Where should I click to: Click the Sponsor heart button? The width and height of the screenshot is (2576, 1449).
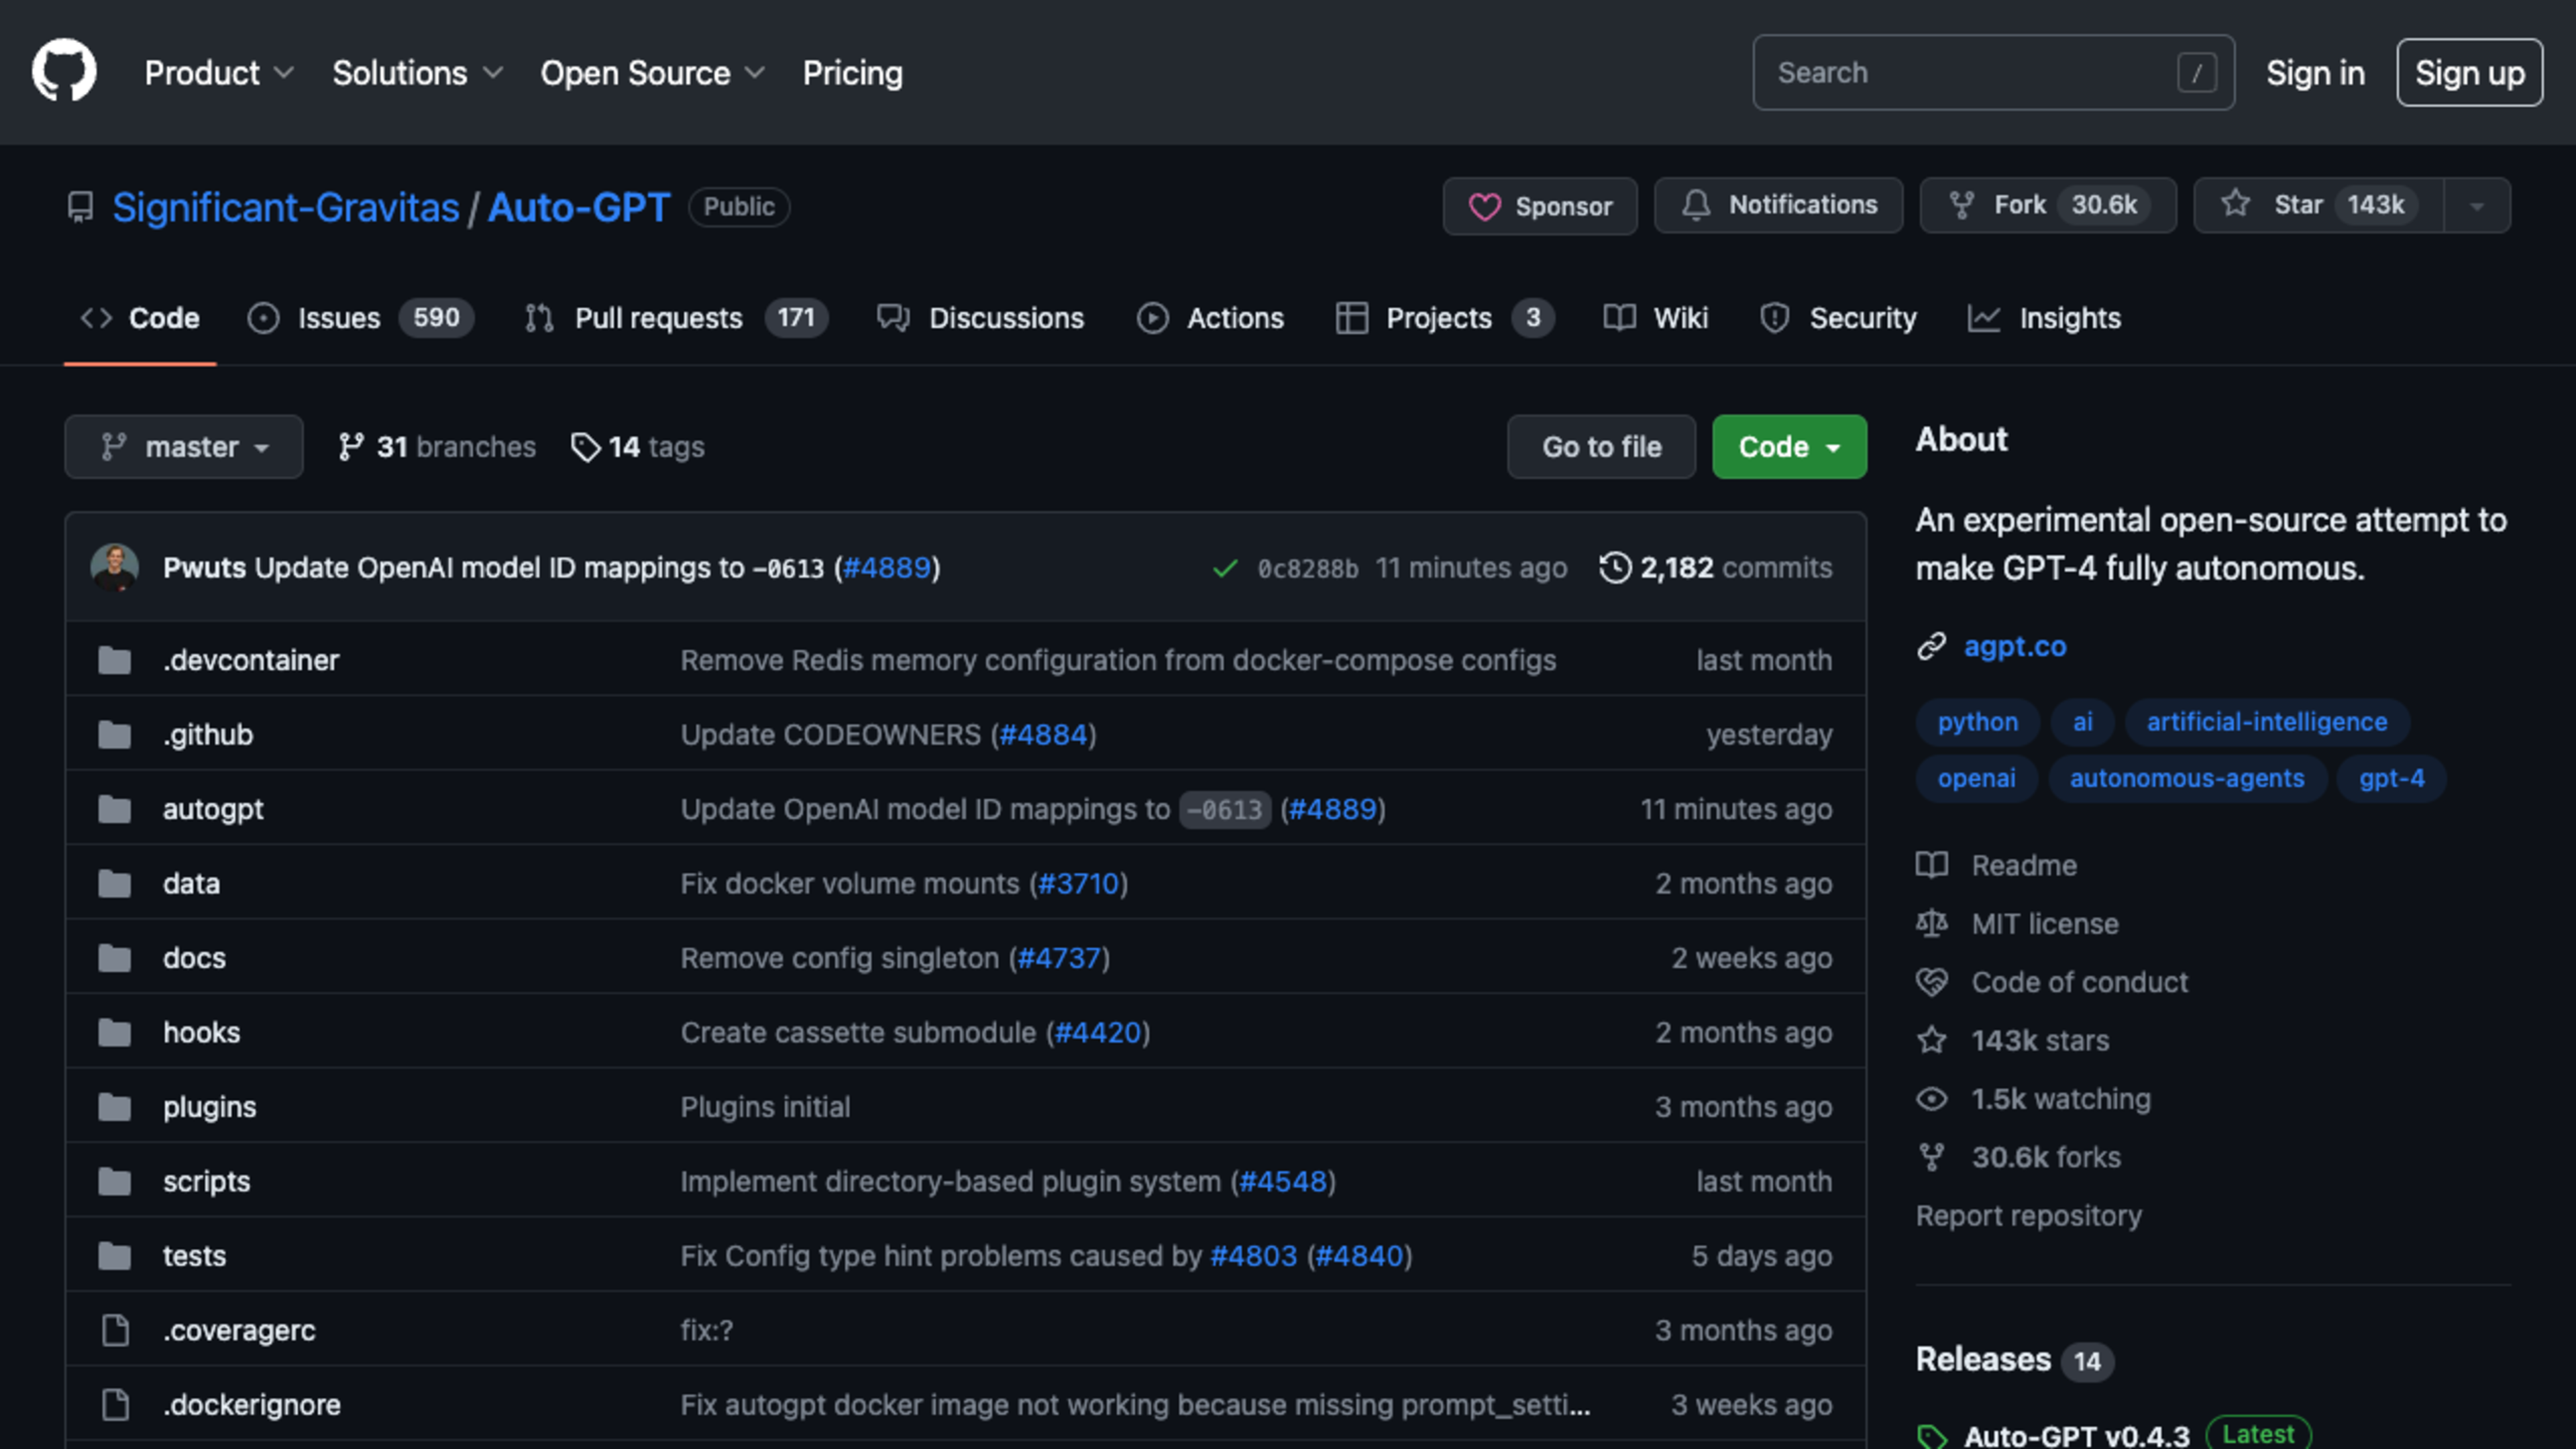1540,206
